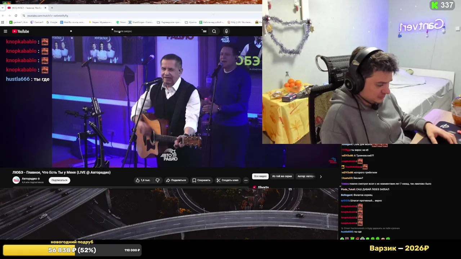461x259 pixels.
Task: Click Boltogant message Филатов кореец
Action: click(357, 195)
